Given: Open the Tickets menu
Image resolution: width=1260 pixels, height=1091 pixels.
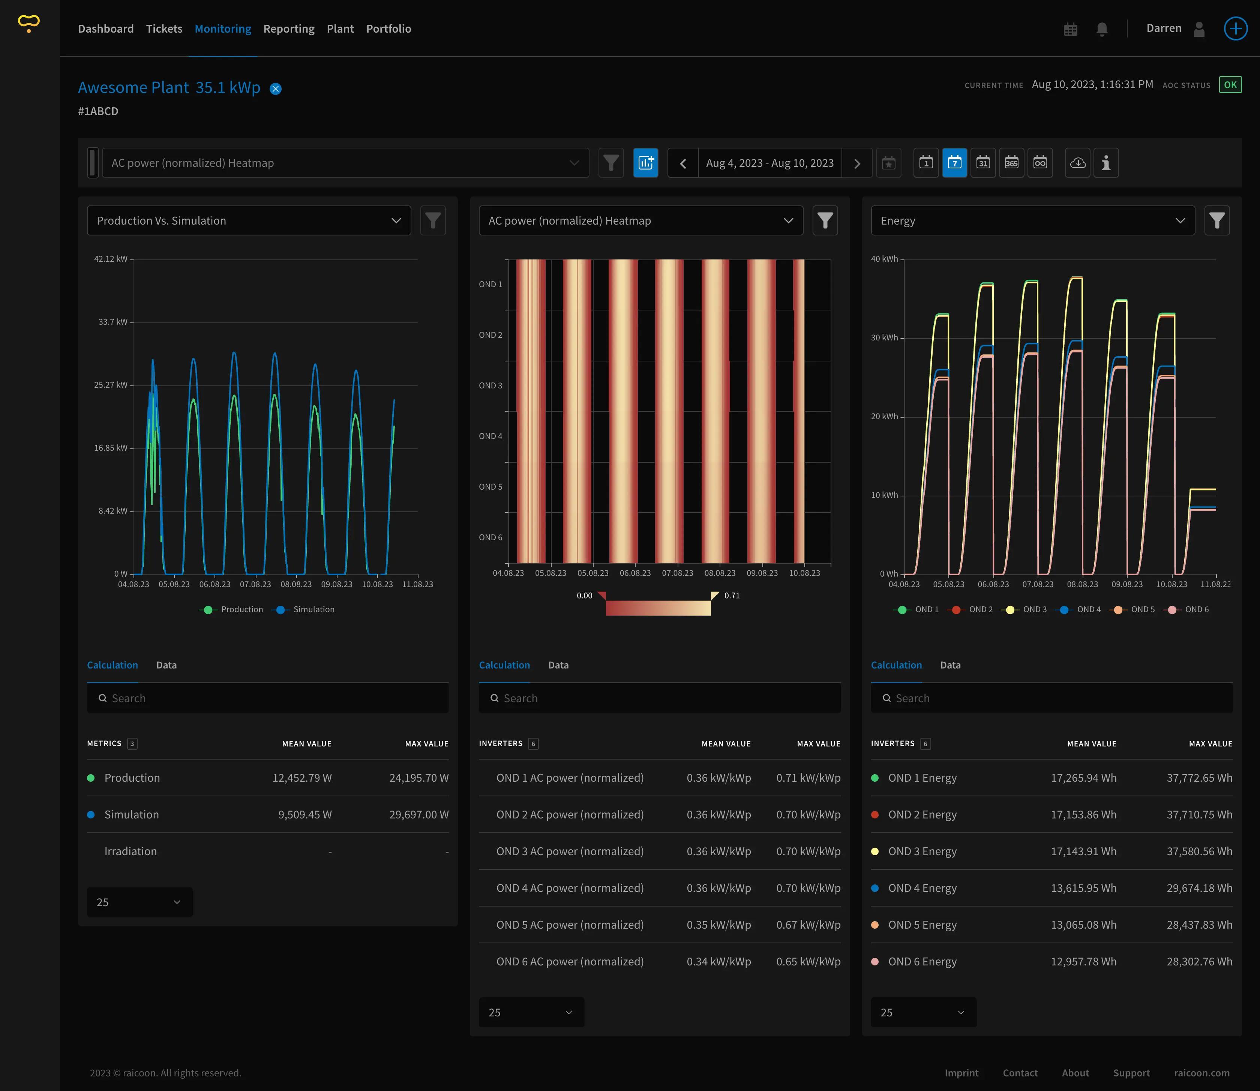Looking at the screenshot, I should [164, 28].
